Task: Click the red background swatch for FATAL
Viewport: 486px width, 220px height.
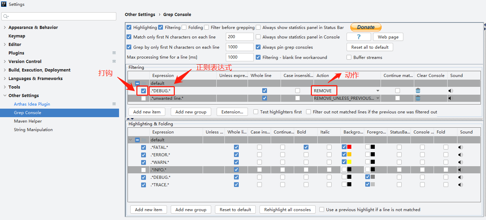Action: (349, 147)
